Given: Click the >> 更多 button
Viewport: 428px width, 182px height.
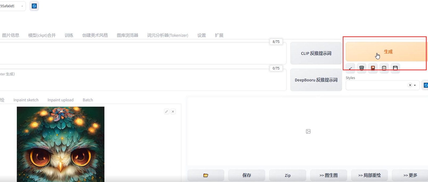Looking at the screenshot, I should (410, 175).
